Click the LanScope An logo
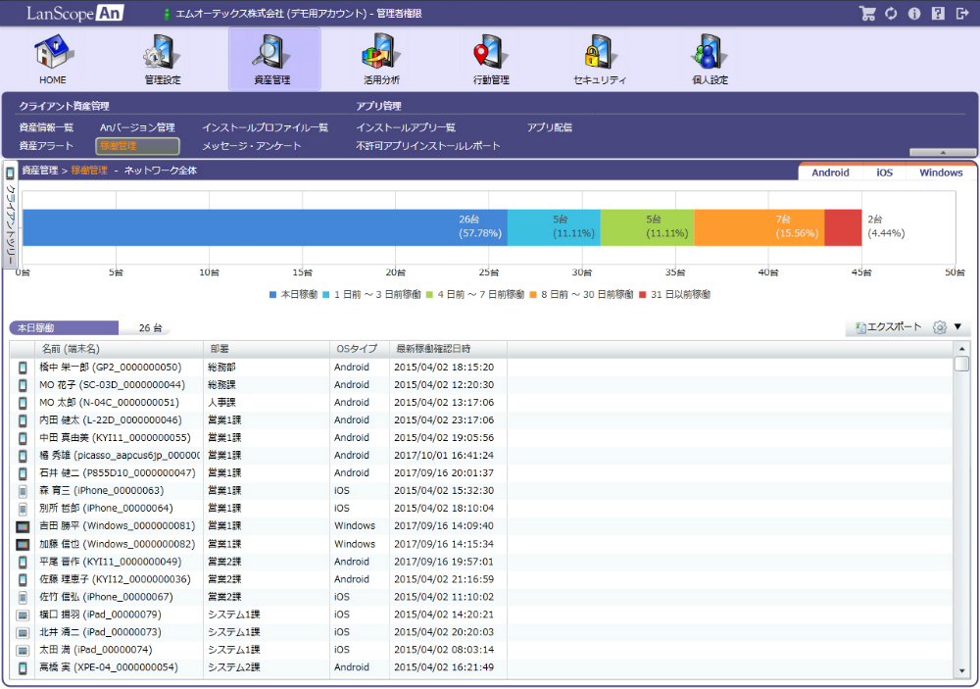Viewport: 980px width, 689px height. point(74,14)
